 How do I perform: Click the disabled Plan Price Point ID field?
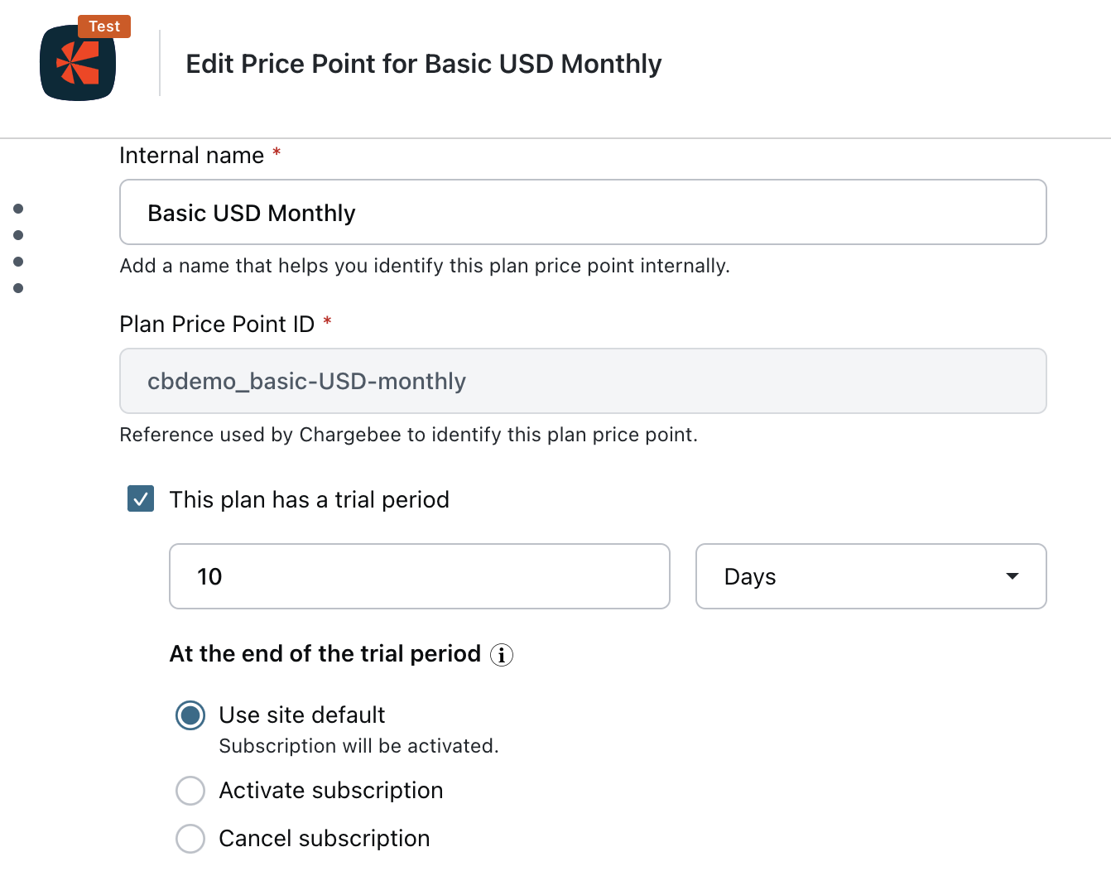[583, 381]
